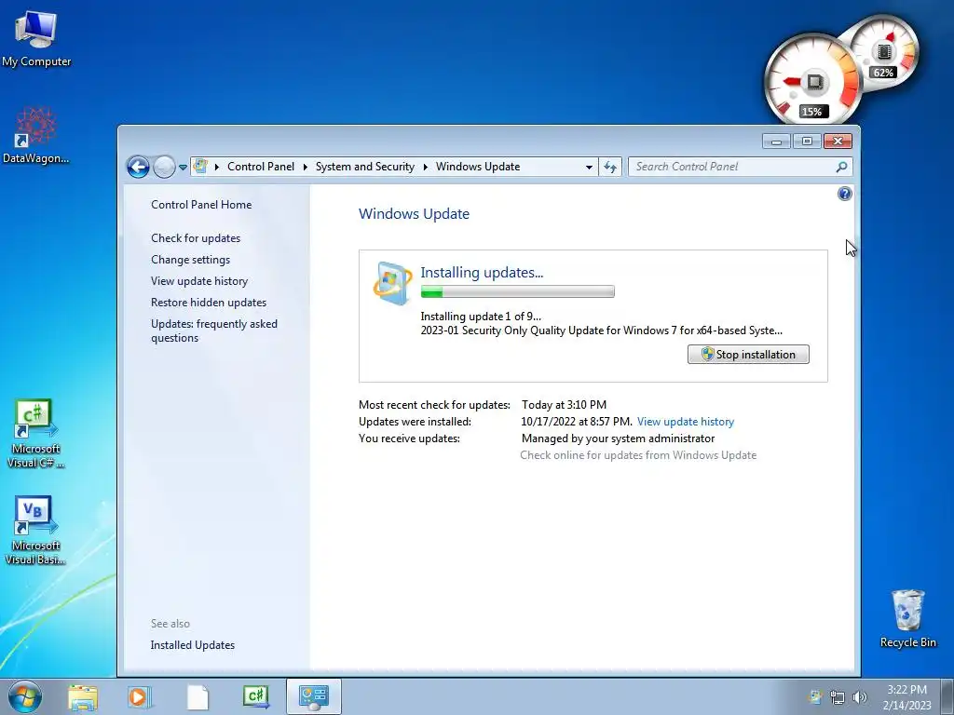
Task: Click the Show desktop strip at taskbar end
Action: [947, 696]
